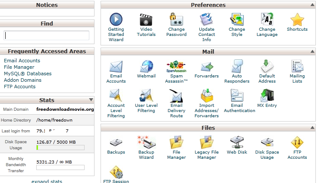Collapse the Stats panel arrow
The image size is (318, 183).
click(x=91, y=100)
